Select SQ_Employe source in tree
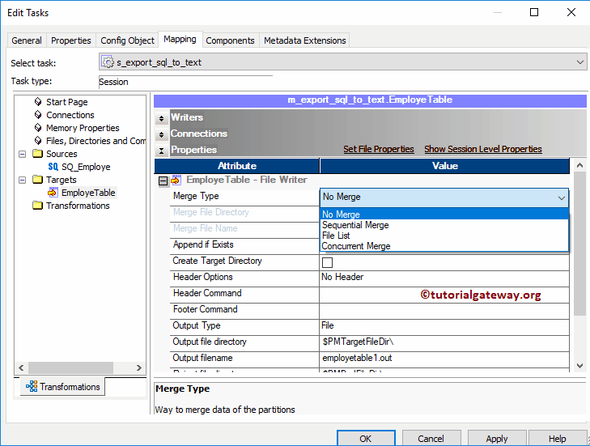590x446 pixels. tap(86, 167)
